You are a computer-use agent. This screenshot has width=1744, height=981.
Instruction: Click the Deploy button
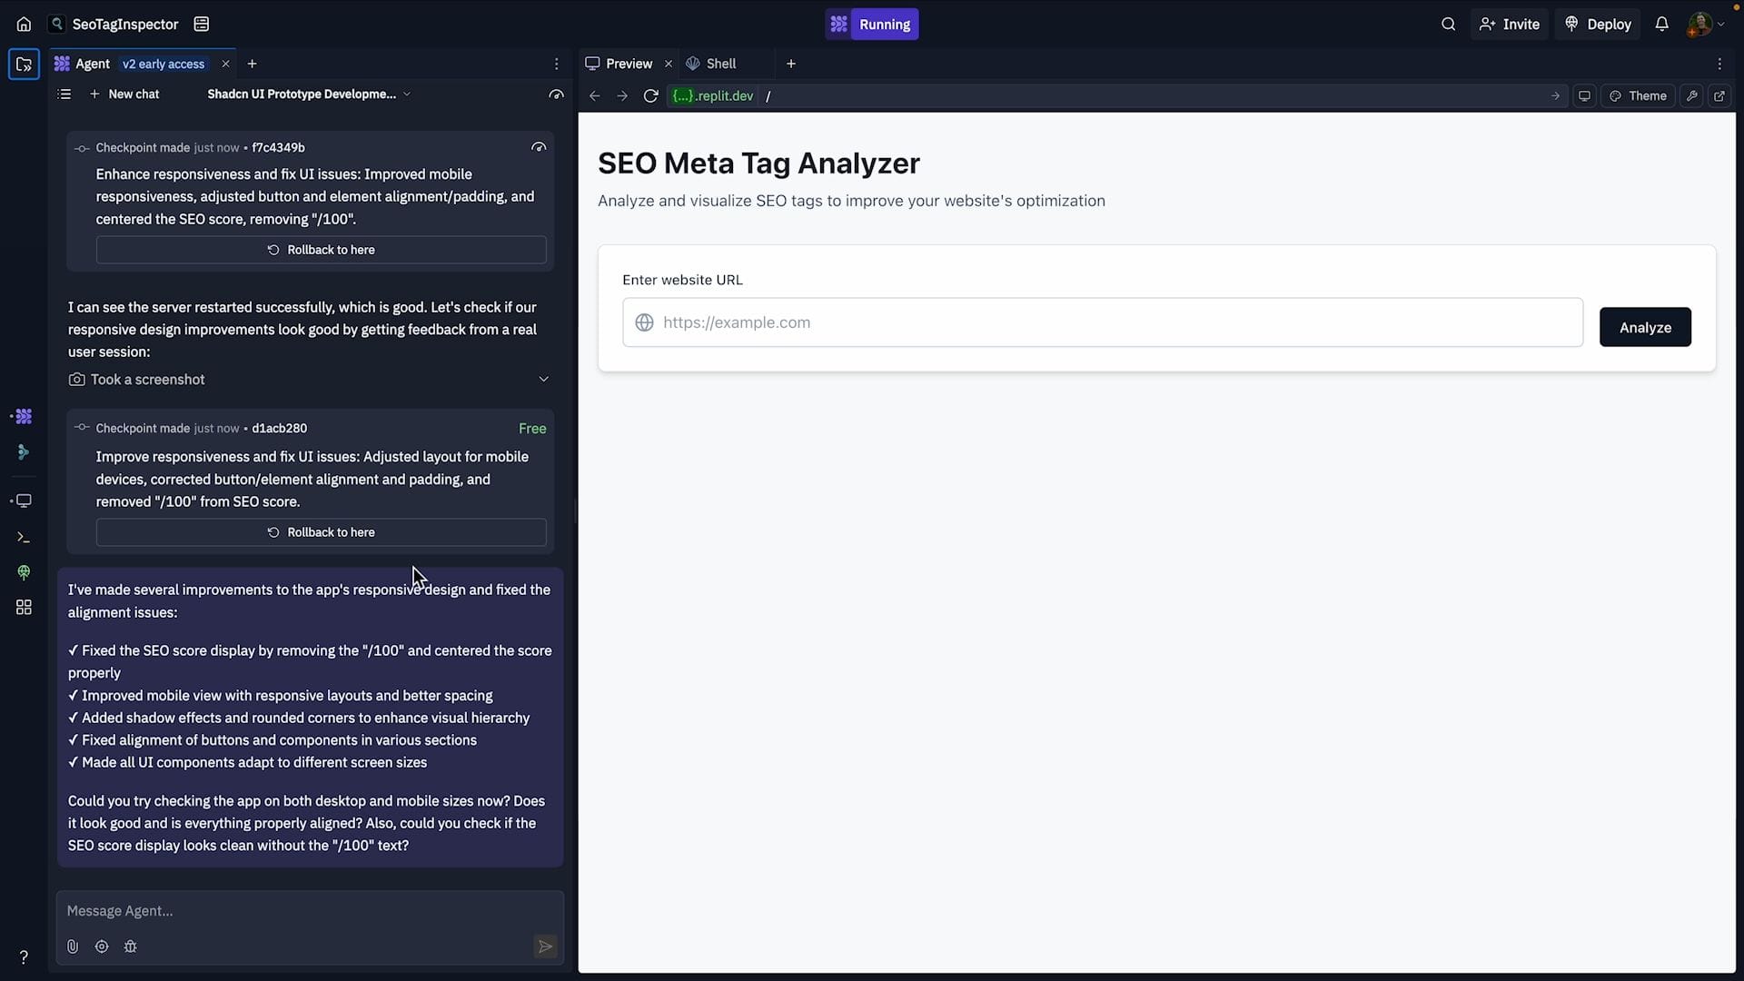(x=1598, y=25)
